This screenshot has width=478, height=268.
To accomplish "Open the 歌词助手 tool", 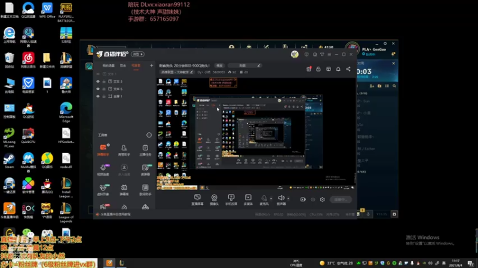I will (x=145, y=189).
